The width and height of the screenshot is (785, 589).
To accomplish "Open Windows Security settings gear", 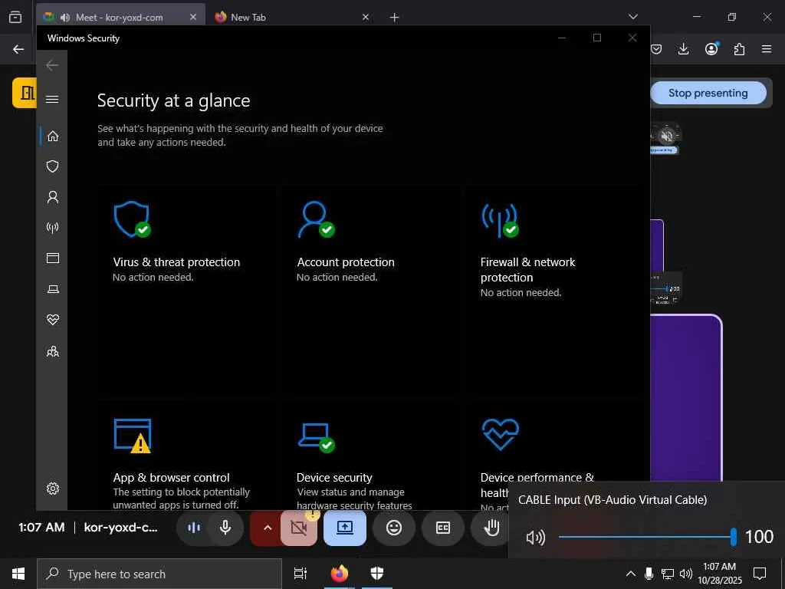I will coord(53,489).
